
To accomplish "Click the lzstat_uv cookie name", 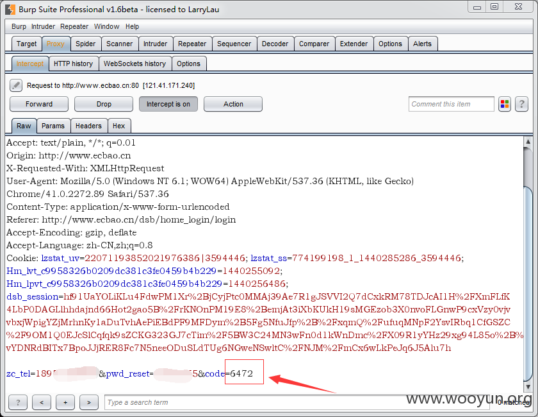I will click(60, 258).
